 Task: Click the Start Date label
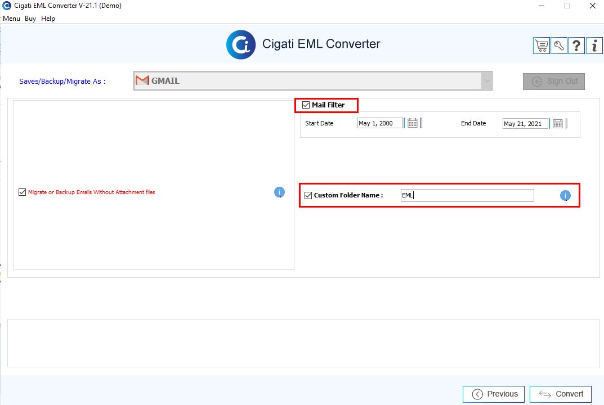[319, 123]
